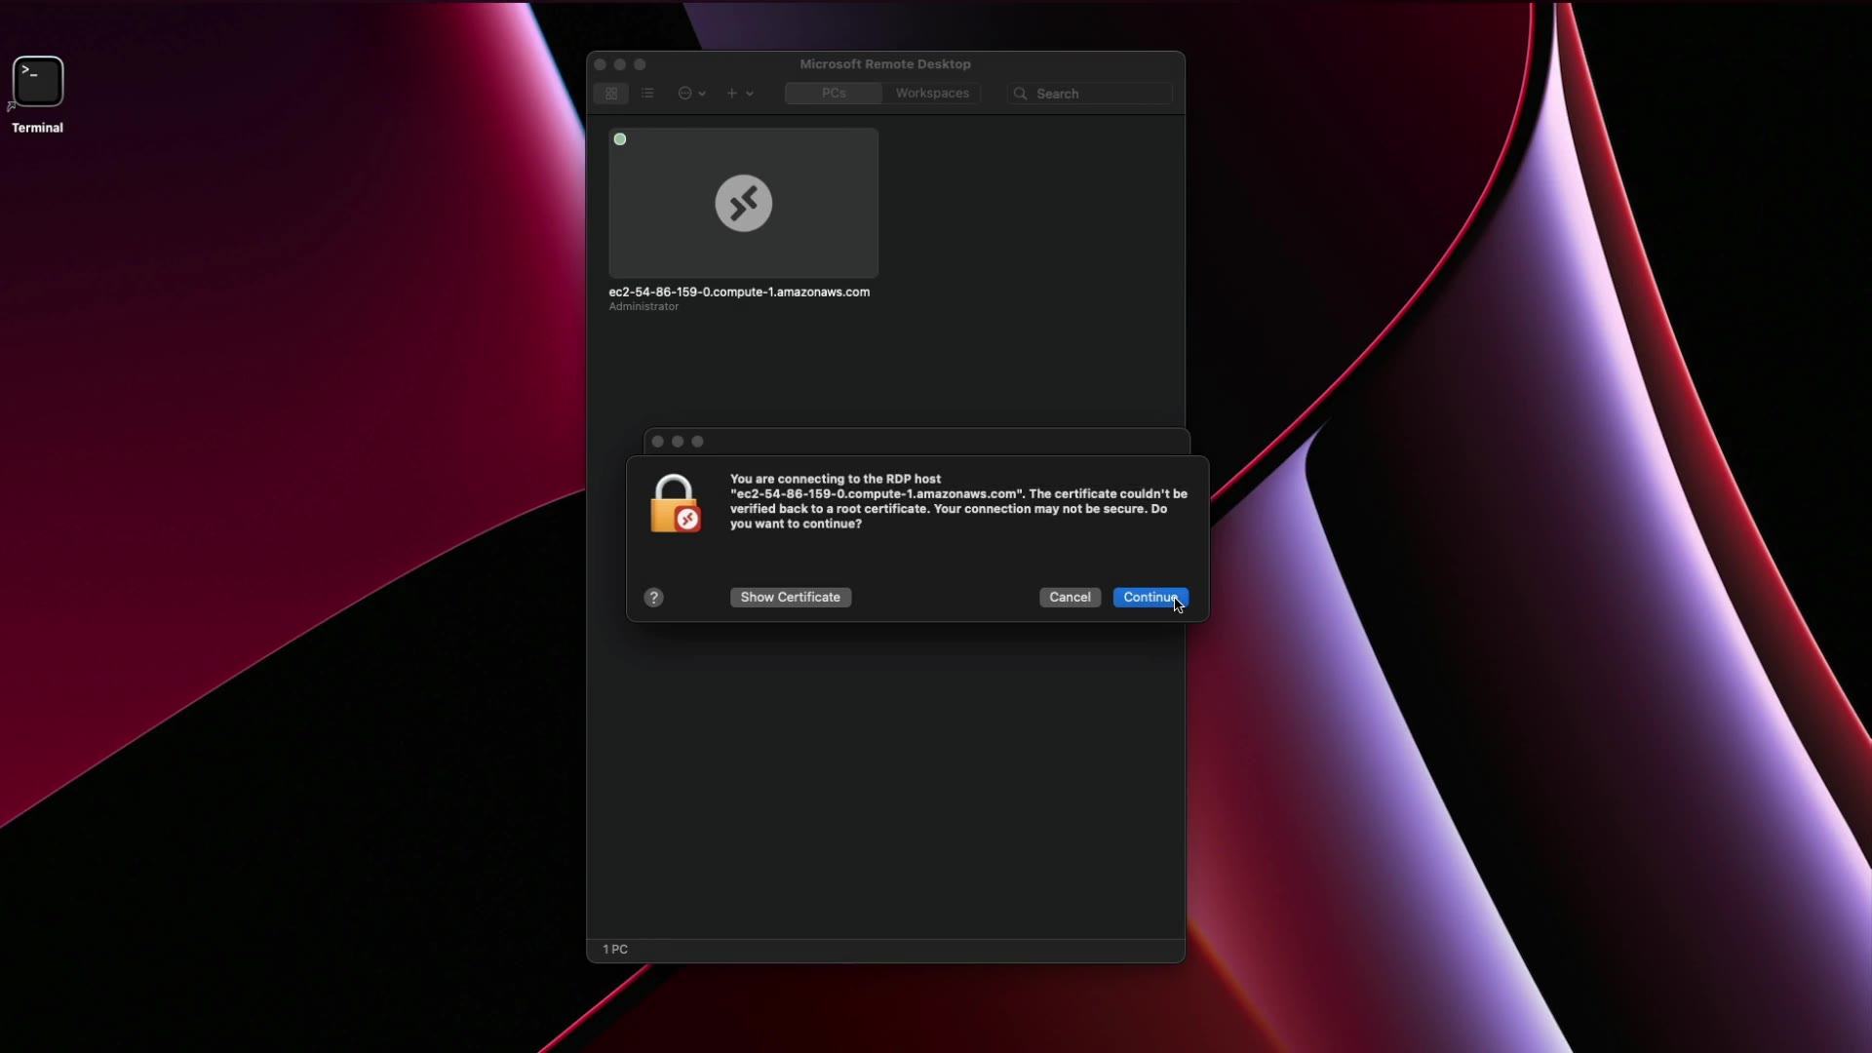Open the help question mark button
The height and width of the screenshot is (1053, 1872).
tap(654, 598)
